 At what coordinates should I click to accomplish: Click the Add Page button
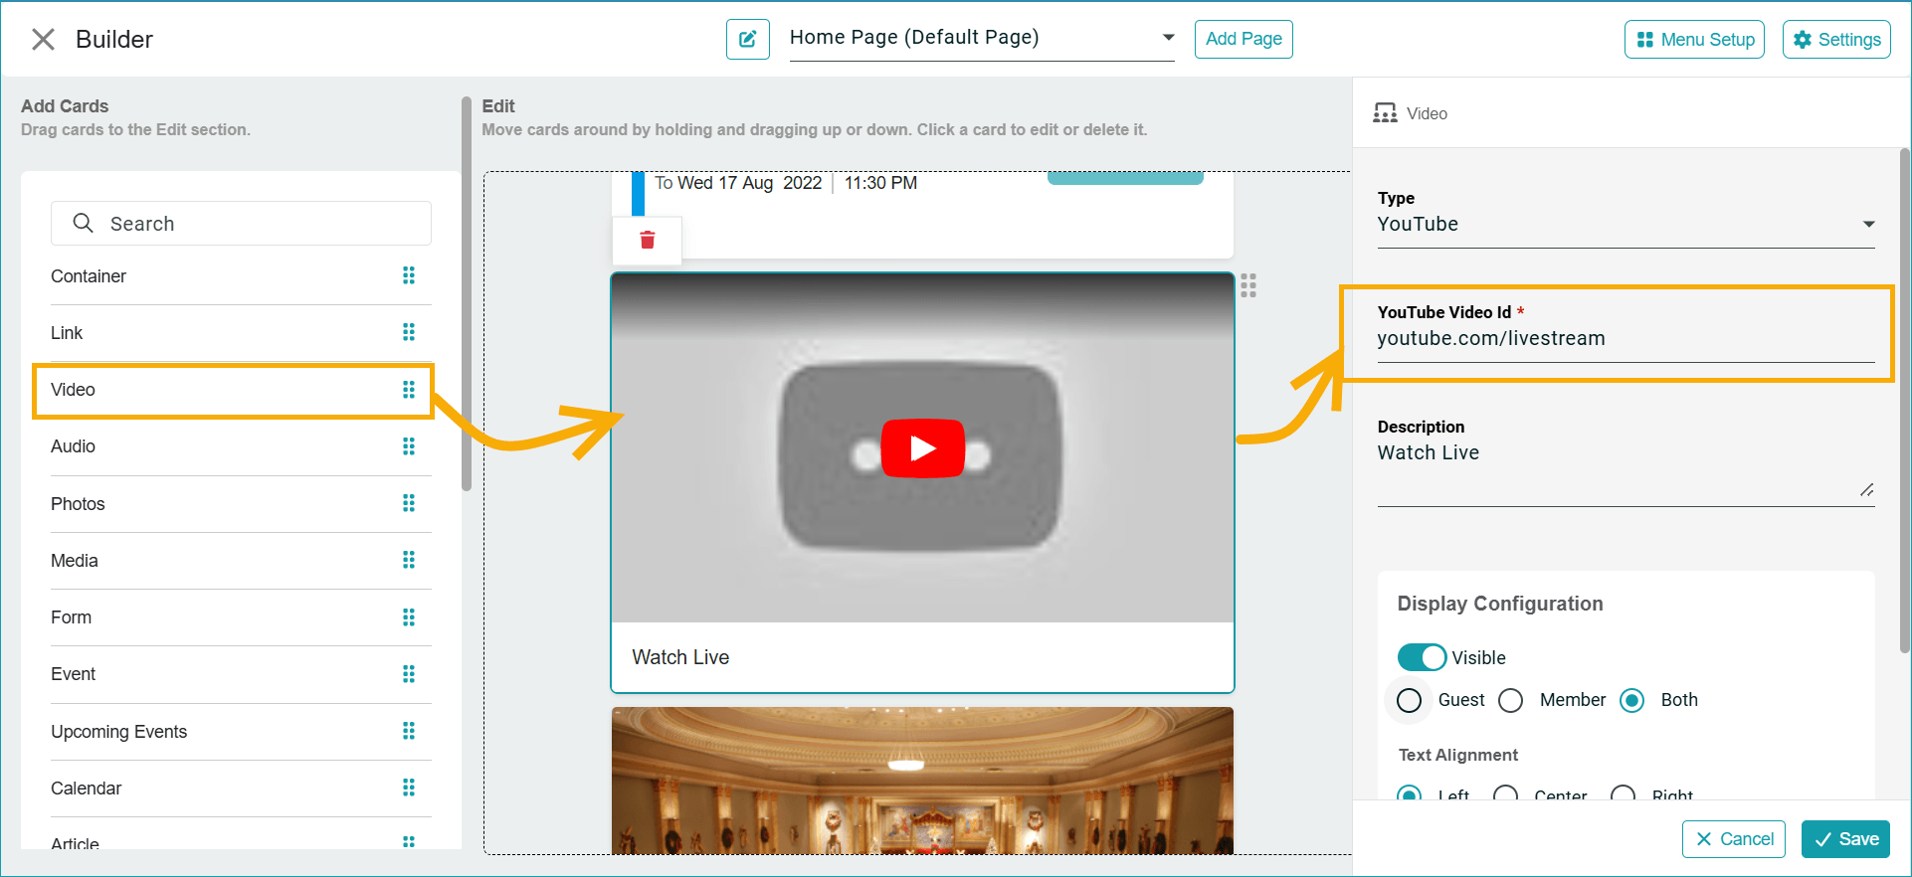pyautogui.click(x=1243, y=39)
